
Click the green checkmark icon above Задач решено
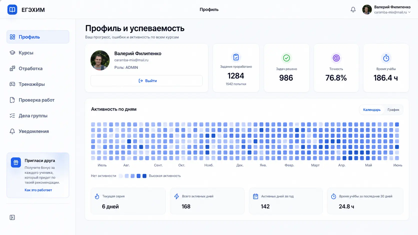point(286,58)
